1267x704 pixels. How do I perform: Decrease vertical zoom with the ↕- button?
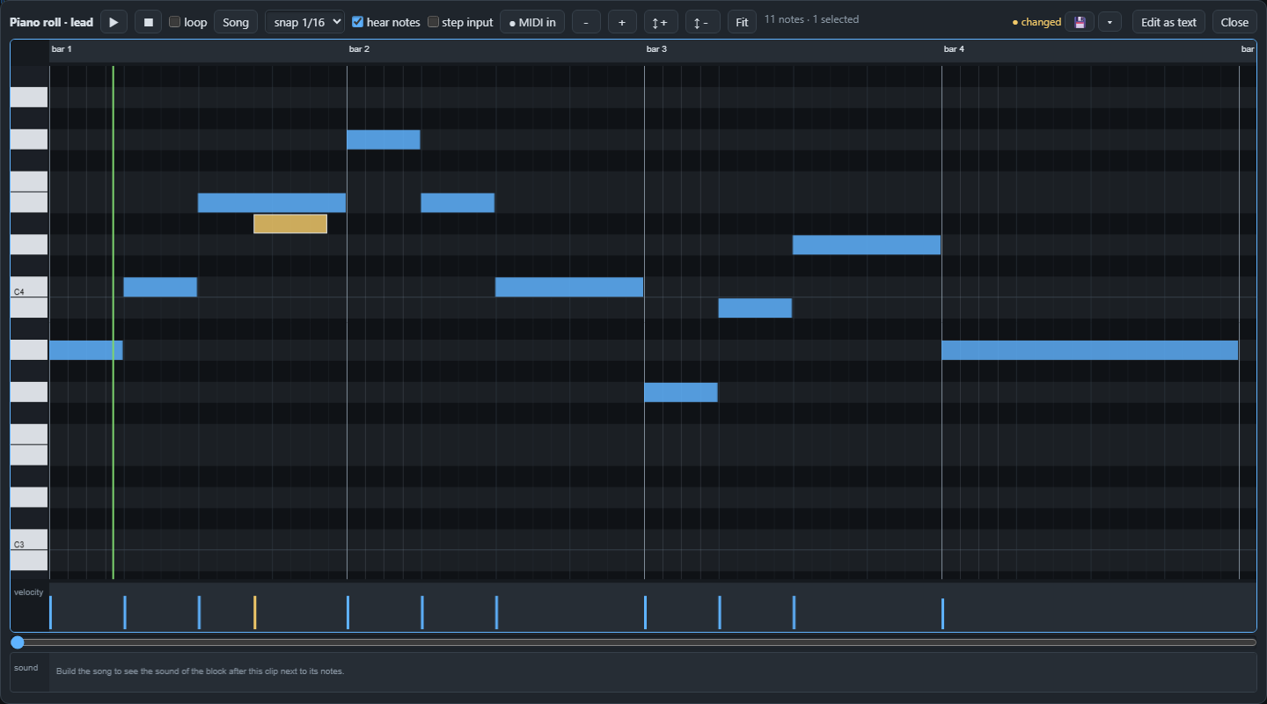[x=702, y=22]
